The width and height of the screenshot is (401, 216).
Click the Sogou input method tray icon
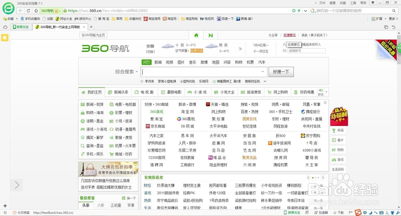(358, 212)
